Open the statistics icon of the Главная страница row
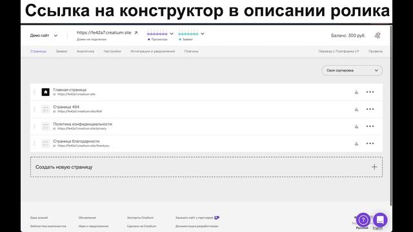This screenshot has height=232, width=413. coord(356,92)
